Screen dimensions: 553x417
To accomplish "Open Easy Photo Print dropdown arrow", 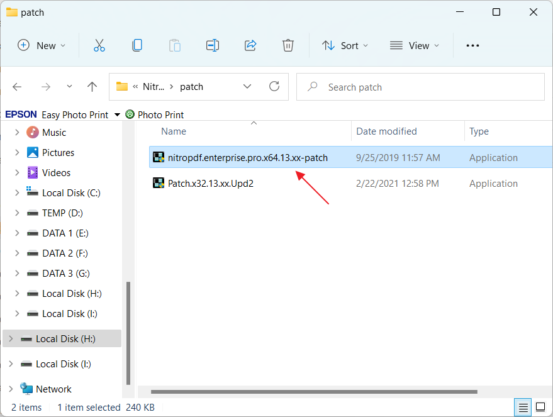I will click(117, 115).
